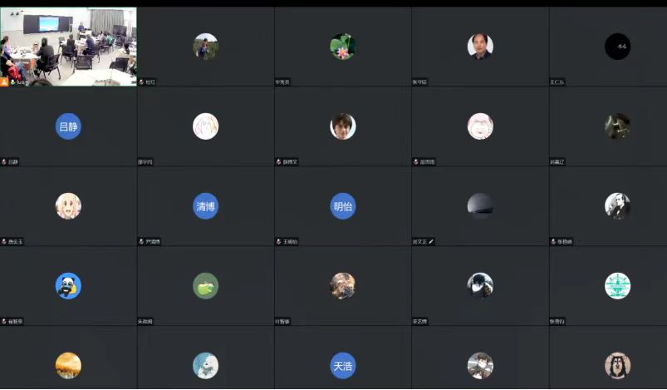Screen dimensions: 667x390
Task: Select the blue 吕静 initials avatar
Action: pos(68,126)
